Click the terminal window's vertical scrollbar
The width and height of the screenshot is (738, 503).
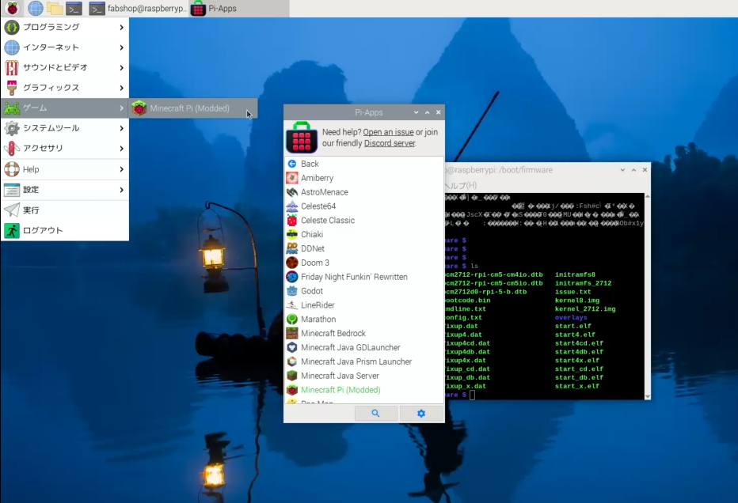click(x=648, y=296)
